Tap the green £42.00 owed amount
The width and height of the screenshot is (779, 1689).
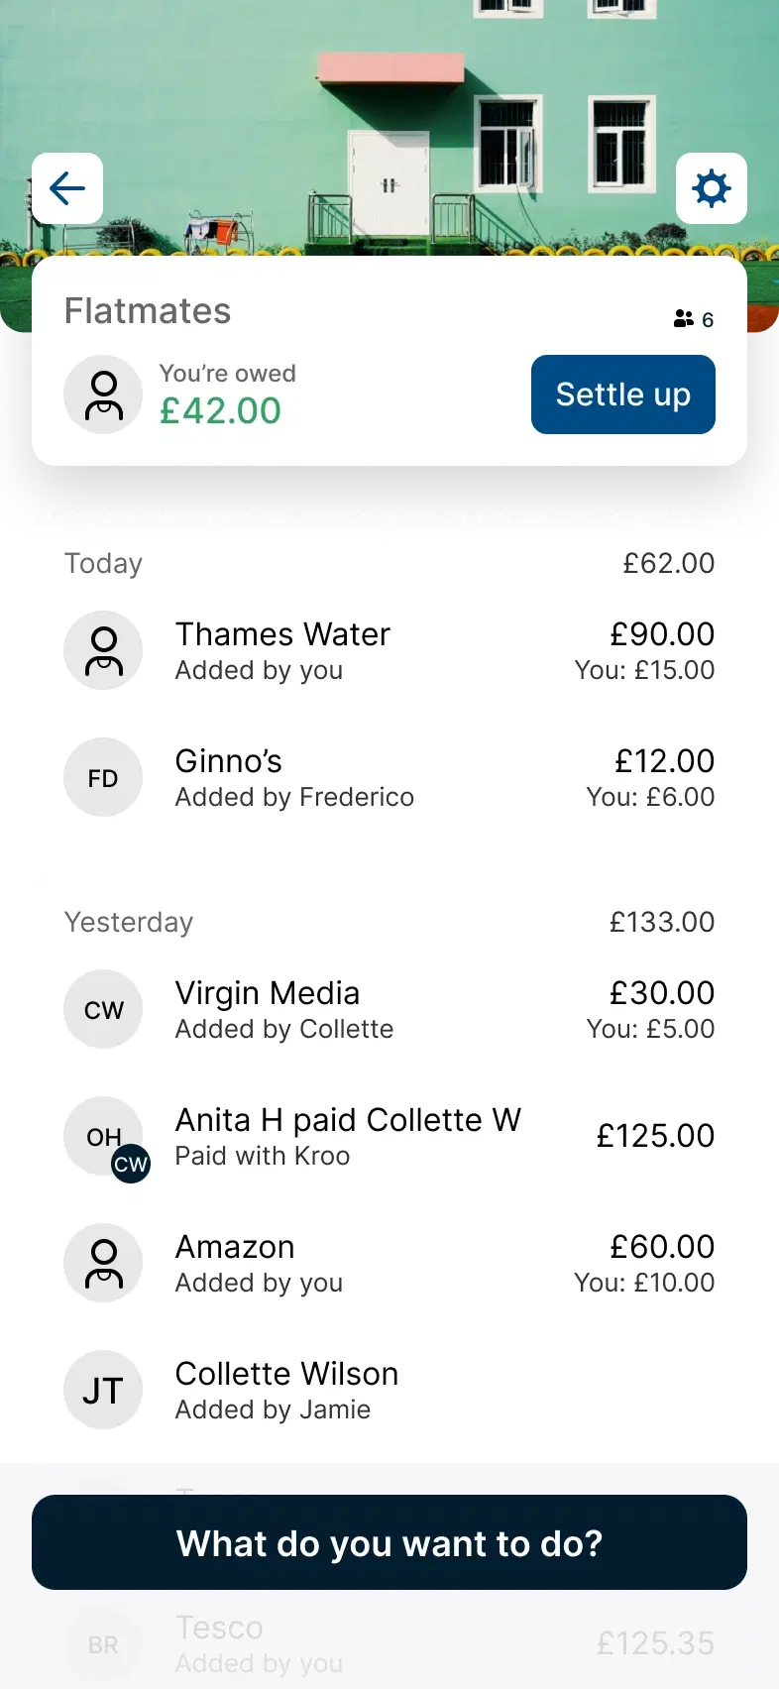point(221,410)
